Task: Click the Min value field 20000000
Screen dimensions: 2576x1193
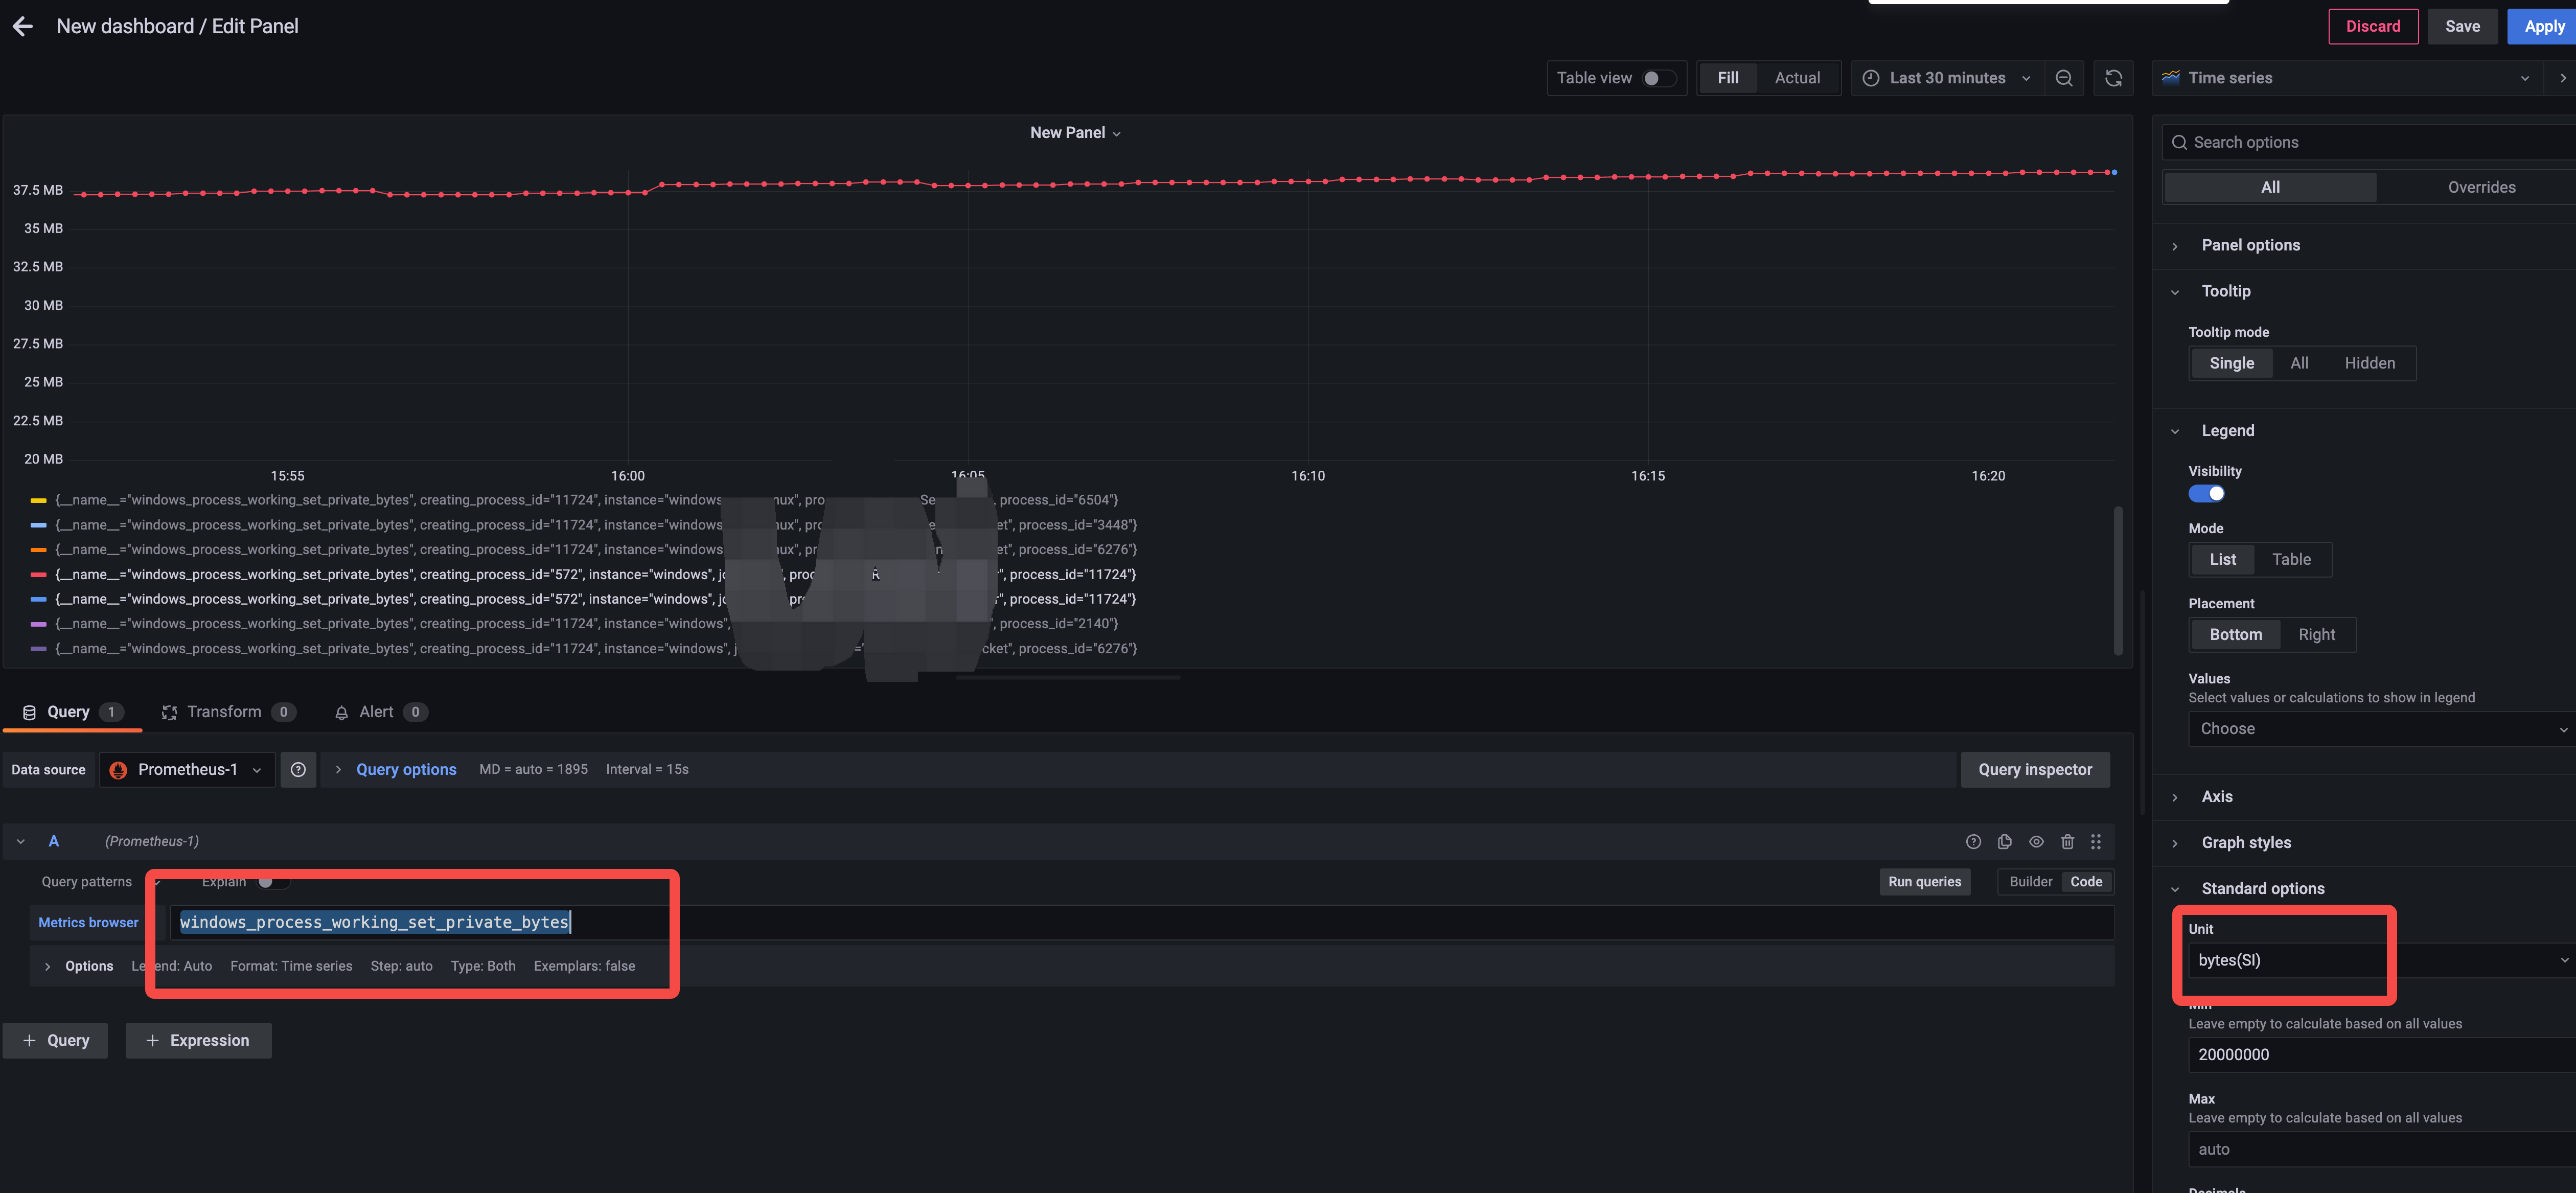Action: [2381, 1054]
